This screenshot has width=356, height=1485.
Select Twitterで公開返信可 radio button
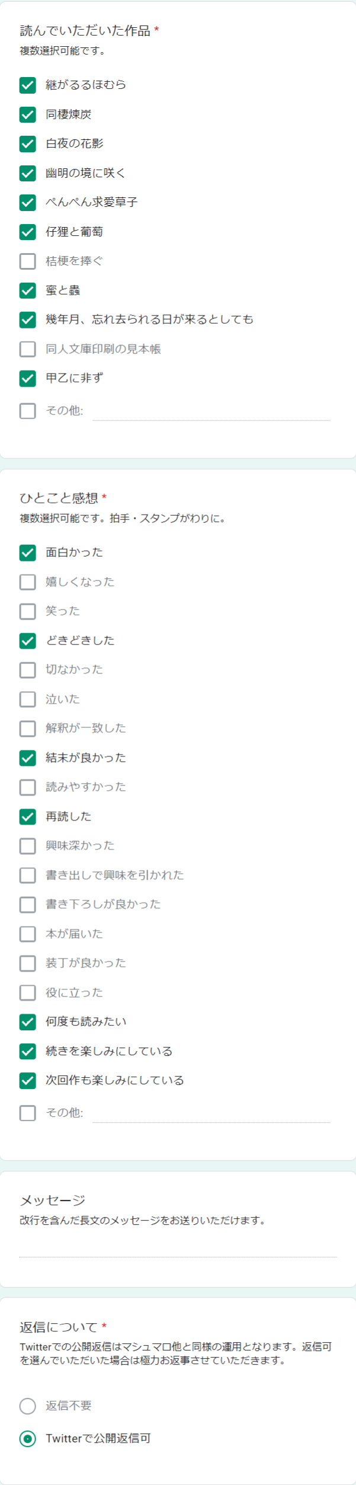[28, 1438]
